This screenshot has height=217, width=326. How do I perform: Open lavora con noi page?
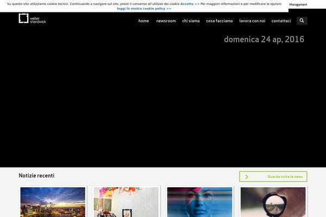click(252, 21)
